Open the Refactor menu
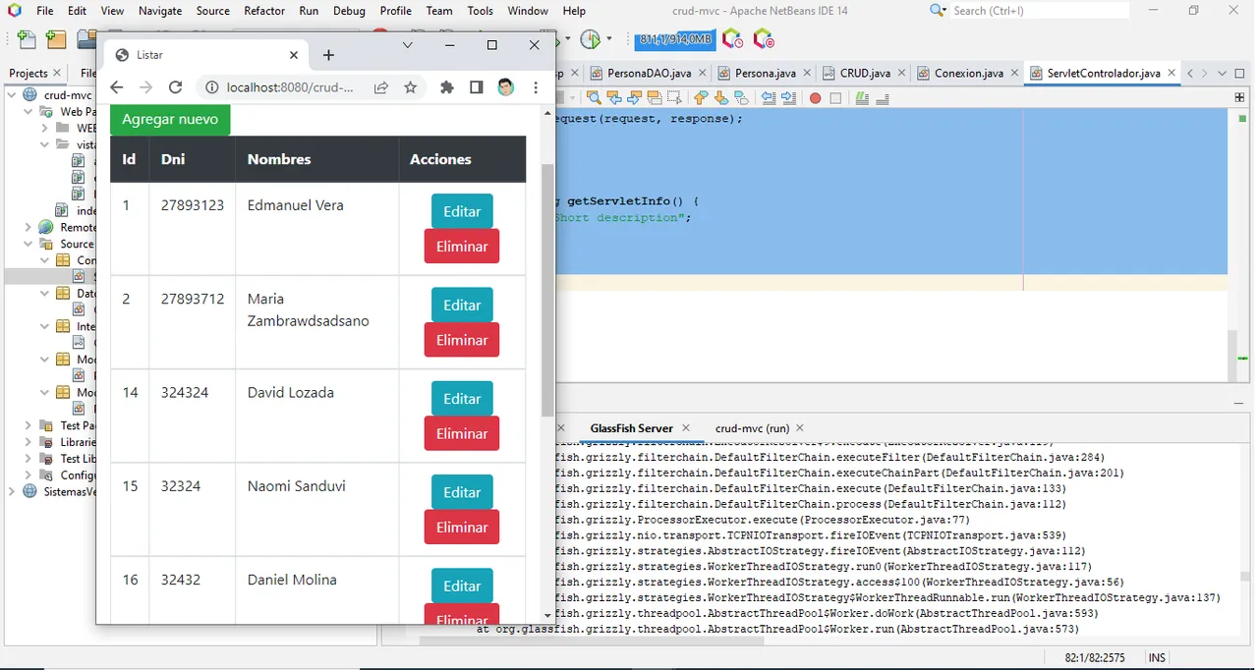The width and height of the screenshot is (1258, 670). coord(264,11)
